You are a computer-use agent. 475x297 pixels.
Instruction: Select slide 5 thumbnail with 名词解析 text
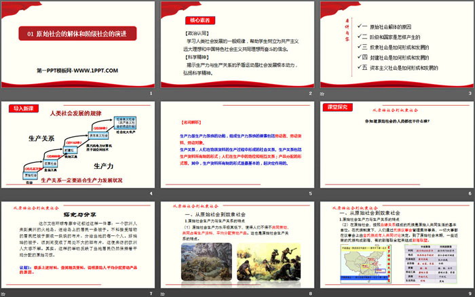[237, 144]
